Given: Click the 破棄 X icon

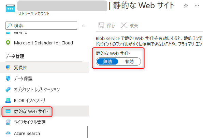Looking at the screenshot, I should tap(124, 25).
